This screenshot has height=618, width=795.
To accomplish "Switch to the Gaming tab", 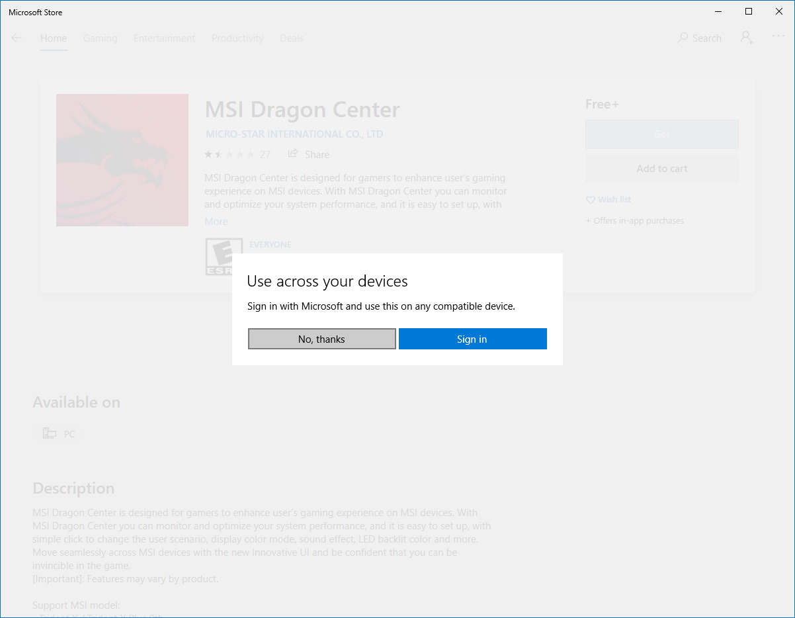I will coord(101,38).
